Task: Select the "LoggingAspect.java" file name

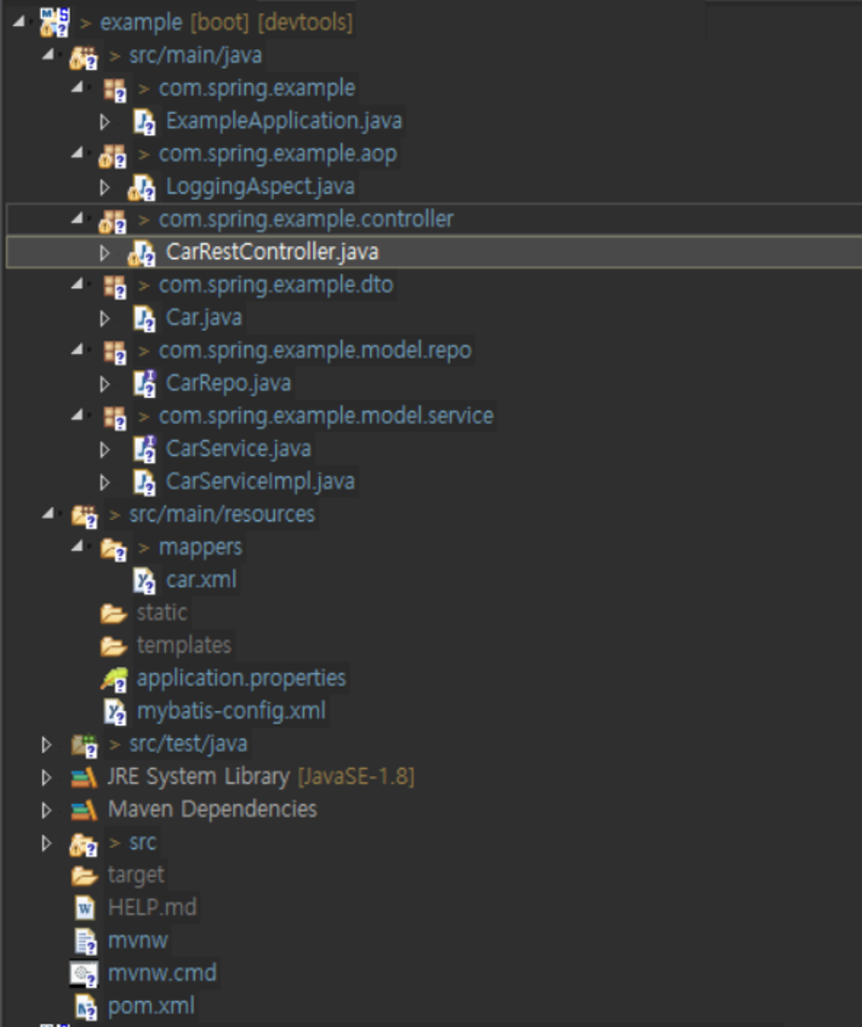Action: (260, 186)
